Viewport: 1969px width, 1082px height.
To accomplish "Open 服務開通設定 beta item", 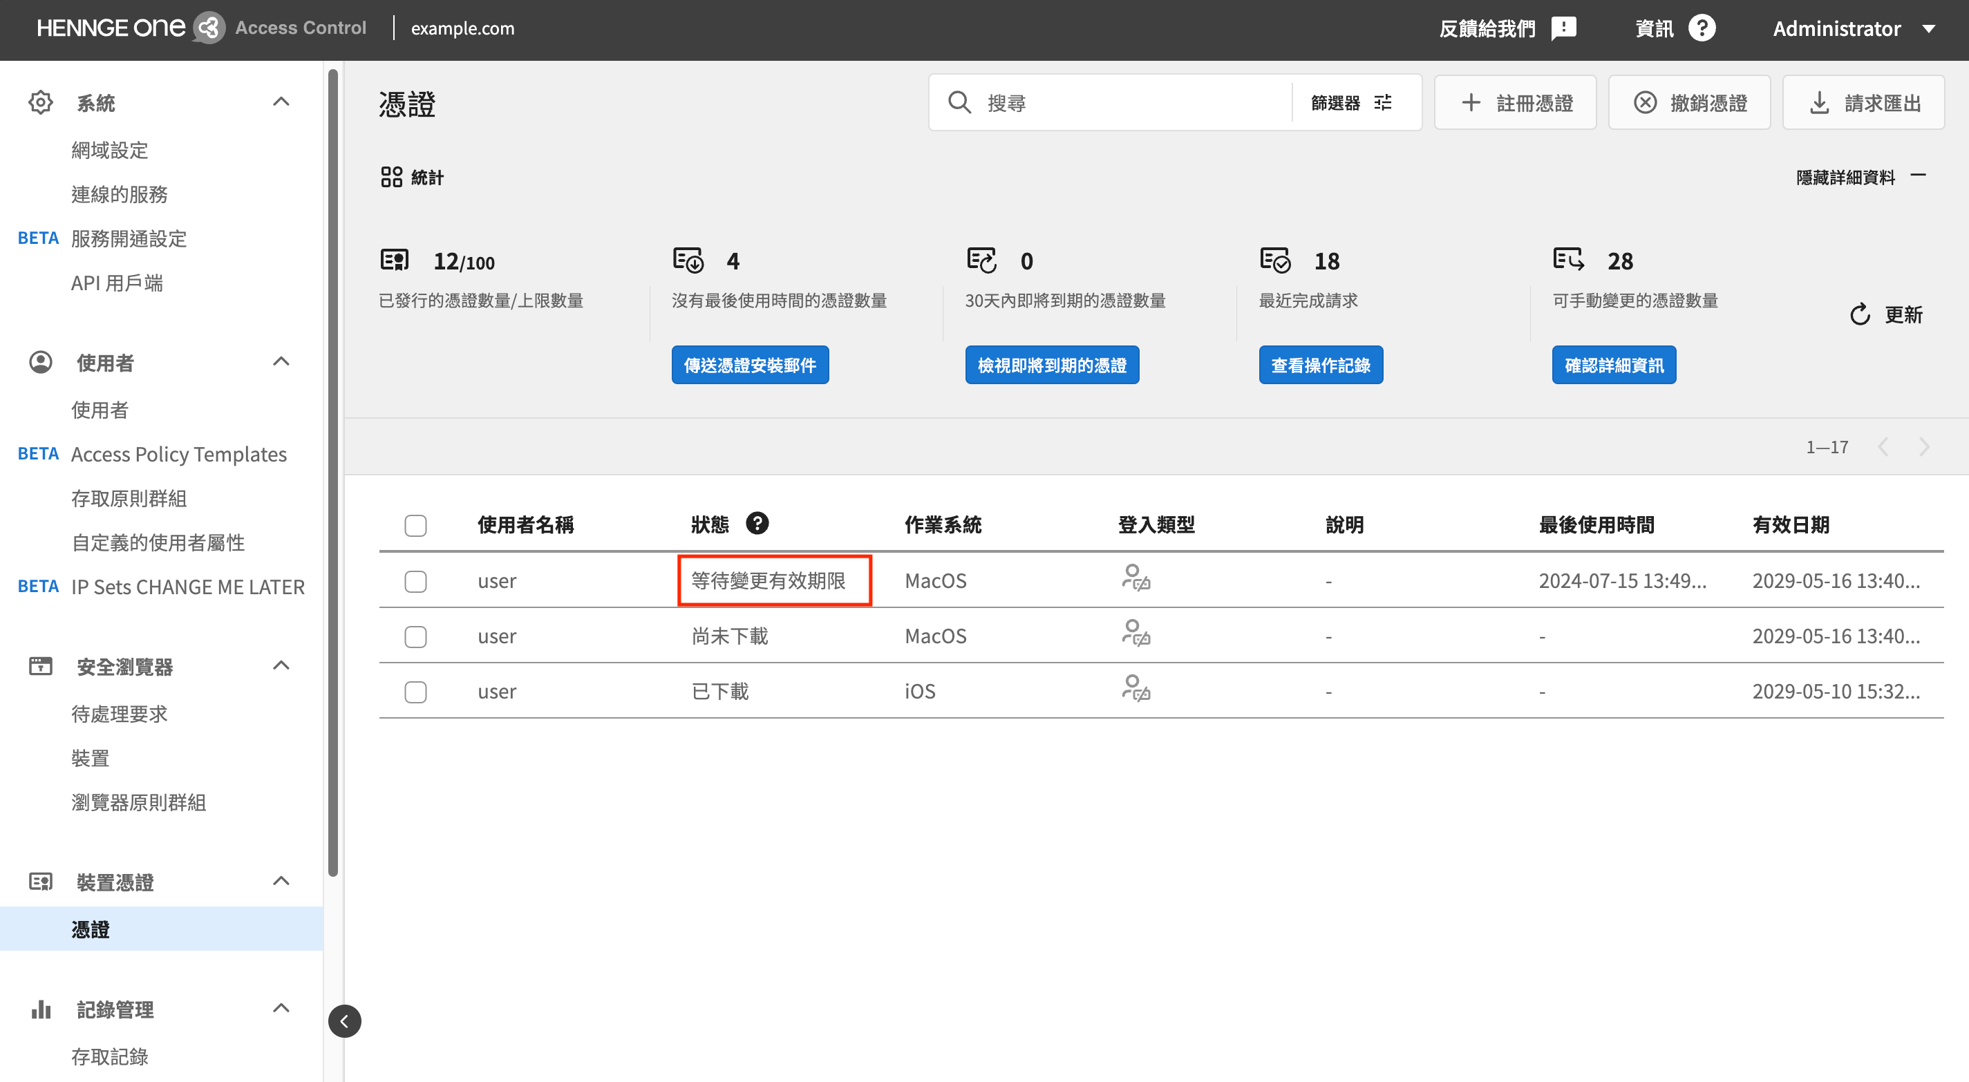I will (129, 238).
